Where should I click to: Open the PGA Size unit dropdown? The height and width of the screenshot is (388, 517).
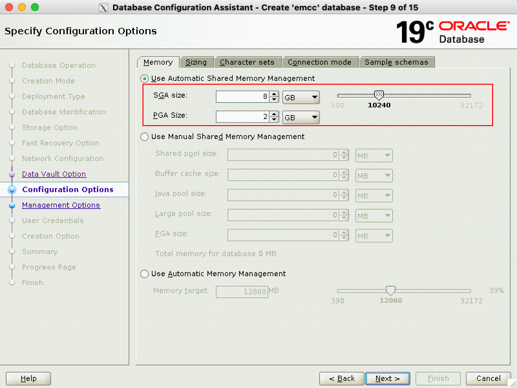click(301, 117)
